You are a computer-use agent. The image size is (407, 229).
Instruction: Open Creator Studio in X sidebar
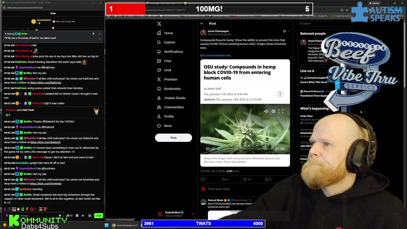(x=171, y=98)
